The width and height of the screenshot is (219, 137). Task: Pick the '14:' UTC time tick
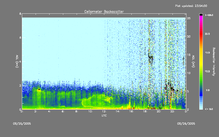pyautogui.click(x=118, y=112)
